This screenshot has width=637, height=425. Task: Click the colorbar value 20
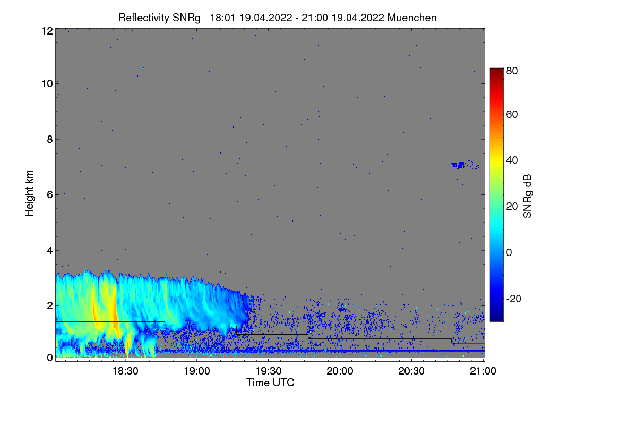click(x=512, y=207)
